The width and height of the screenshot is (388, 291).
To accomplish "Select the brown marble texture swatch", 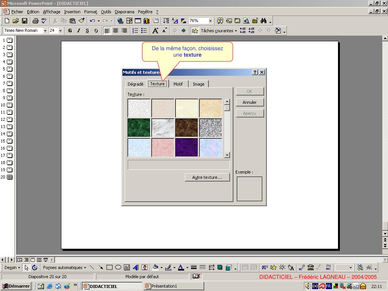I will click(x=186, y=128).
